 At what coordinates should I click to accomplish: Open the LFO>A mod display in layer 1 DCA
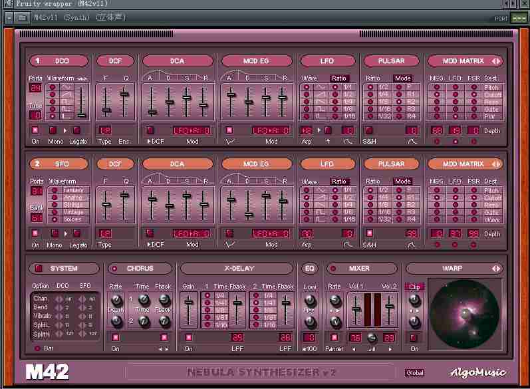192,130
